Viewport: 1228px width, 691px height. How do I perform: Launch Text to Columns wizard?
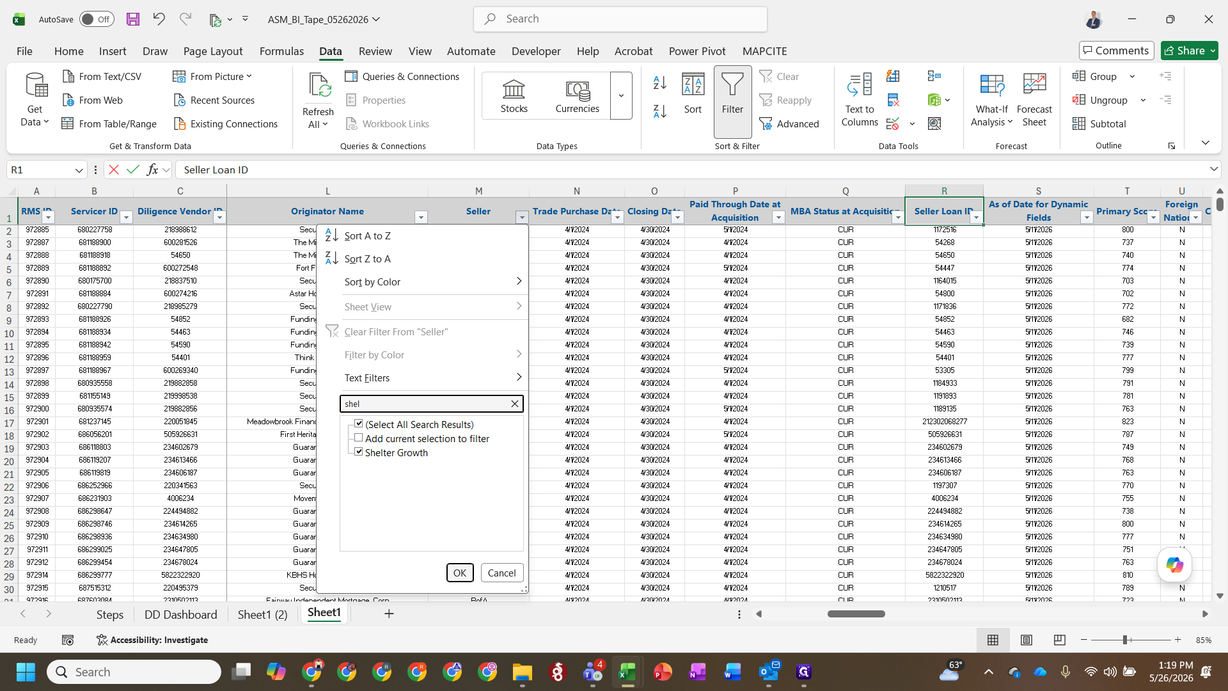[860, 99]
